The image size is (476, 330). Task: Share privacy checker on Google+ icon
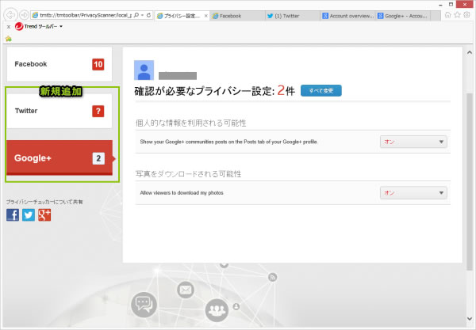point(44,215)
